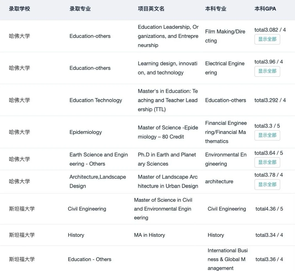295x271 pixels.
Task: Click 显示全部 under total3.64 / 5
Action: pos(267,162)
